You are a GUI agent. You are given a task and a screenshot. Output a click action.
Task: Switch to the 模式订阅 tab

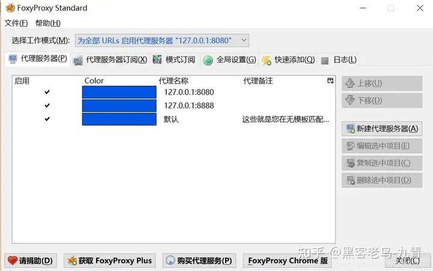point(174,60)
